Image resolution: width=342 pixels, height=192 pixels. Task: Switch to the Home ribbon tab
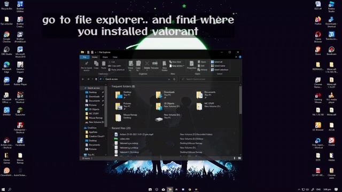coord(95,57)
